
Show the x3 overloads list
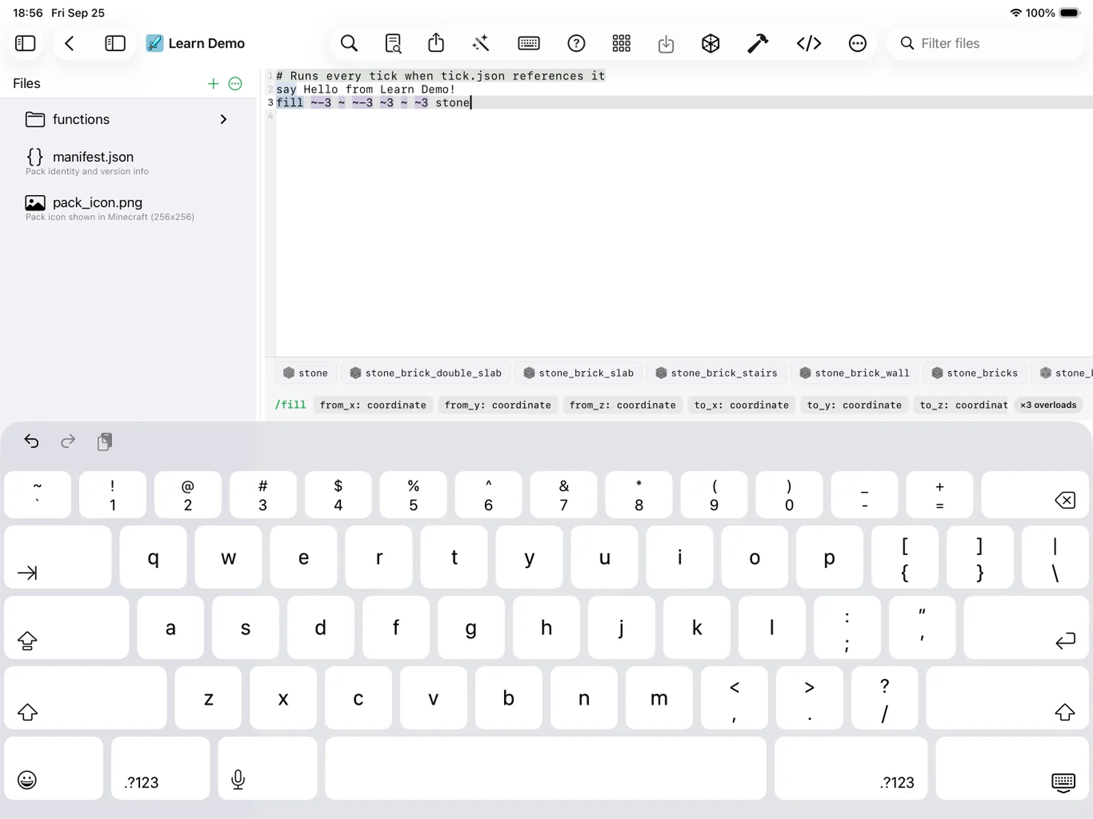[x=1048, y=405]
